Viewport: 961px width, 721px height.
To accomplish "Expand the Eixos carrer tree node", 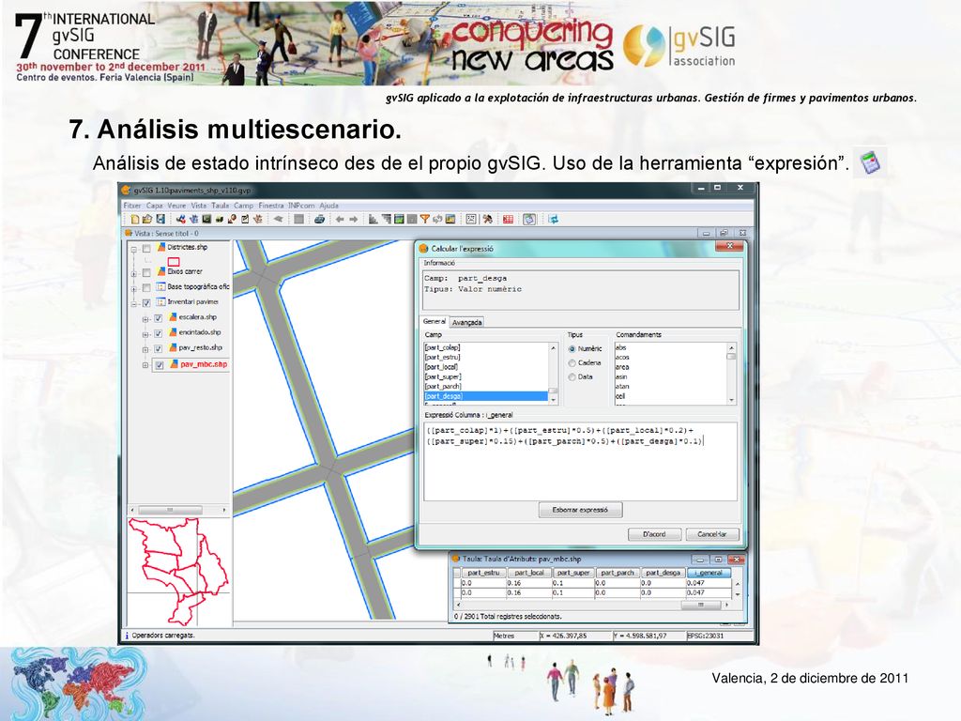I will click(133, 273).
